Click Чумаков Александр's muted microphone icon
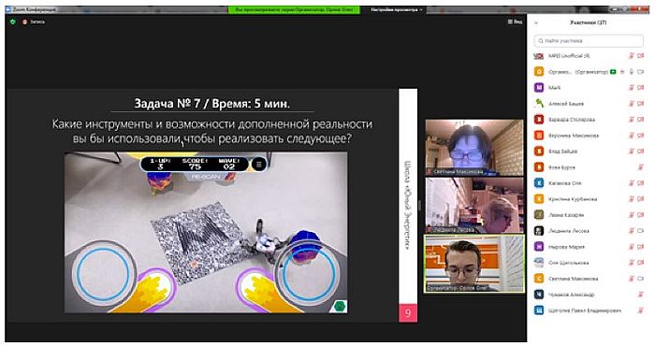The width and height of the screenshot is (655, 346). click(x=641, y=295)
